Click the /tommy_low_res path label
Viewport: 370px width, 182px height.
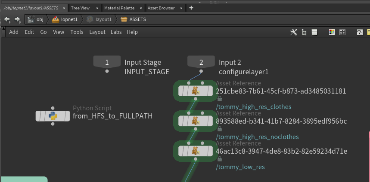point(240,167)
